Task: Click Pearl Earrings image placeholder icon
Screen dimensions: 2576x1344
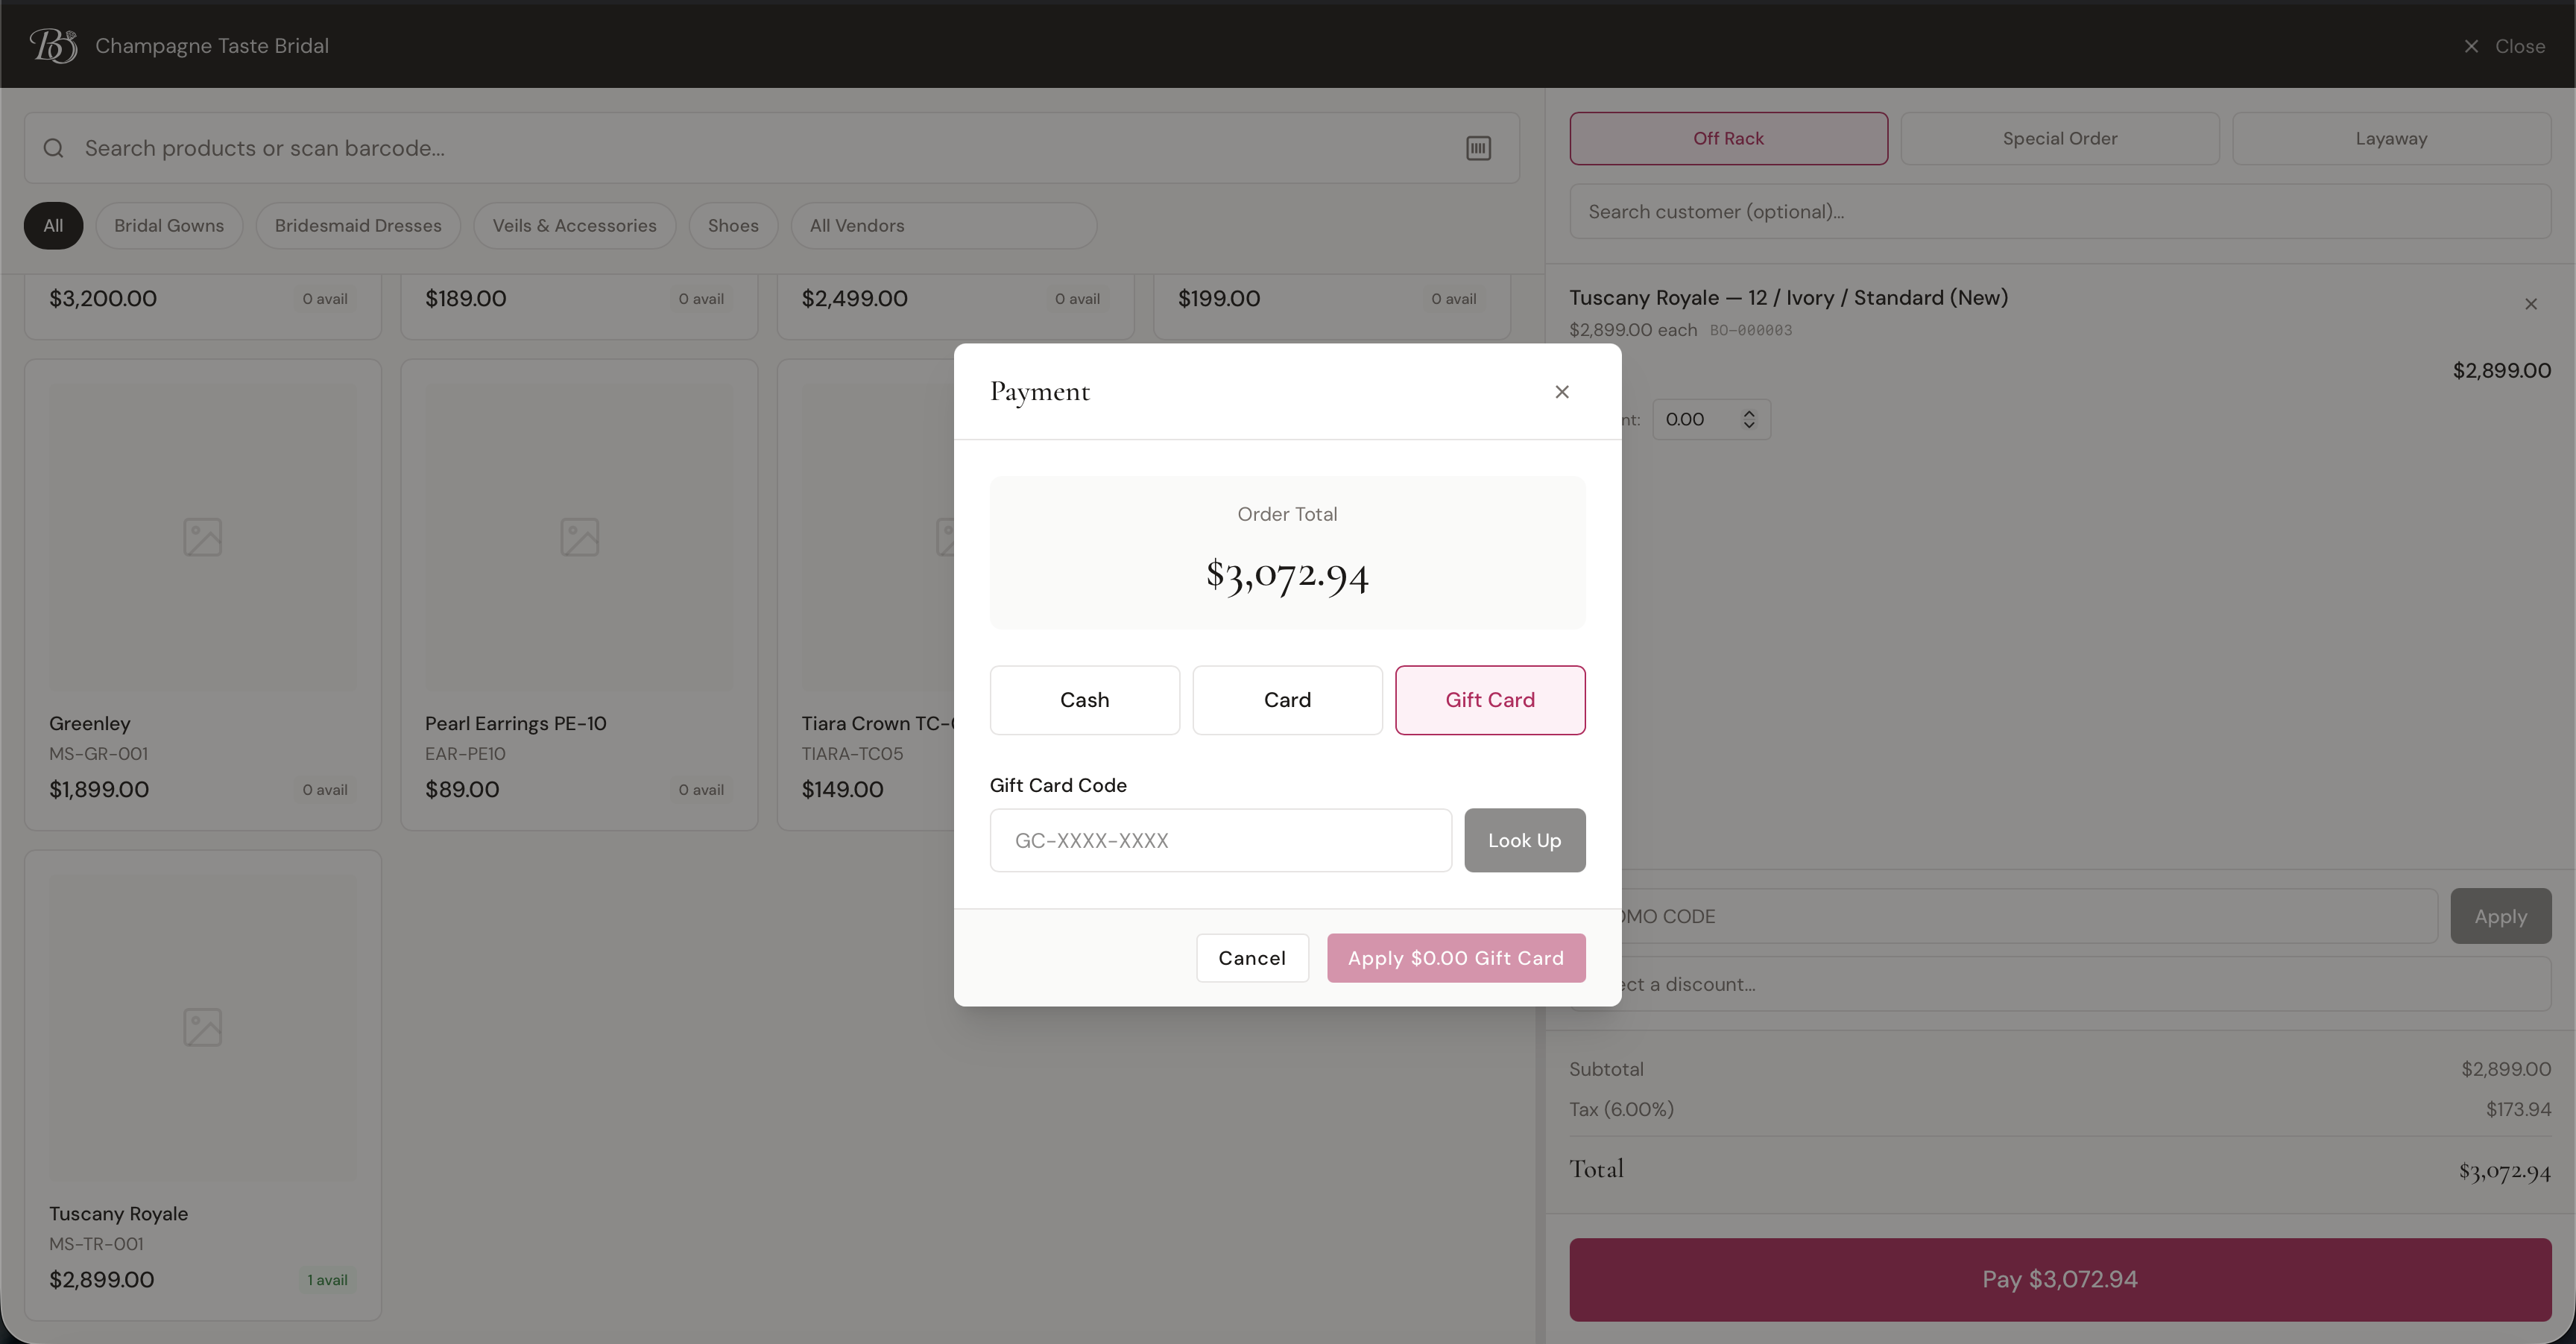Action: pos(579,538)
